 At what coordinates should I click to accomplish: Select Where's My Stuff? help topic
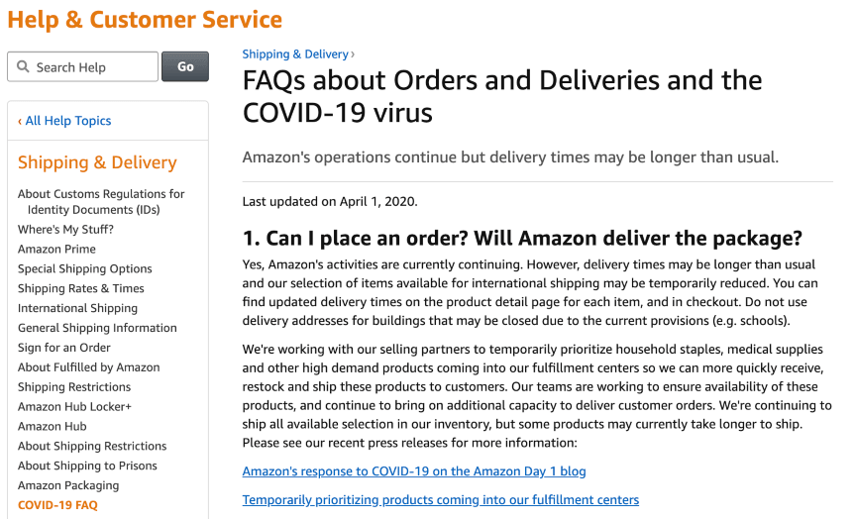coord(65,230)
